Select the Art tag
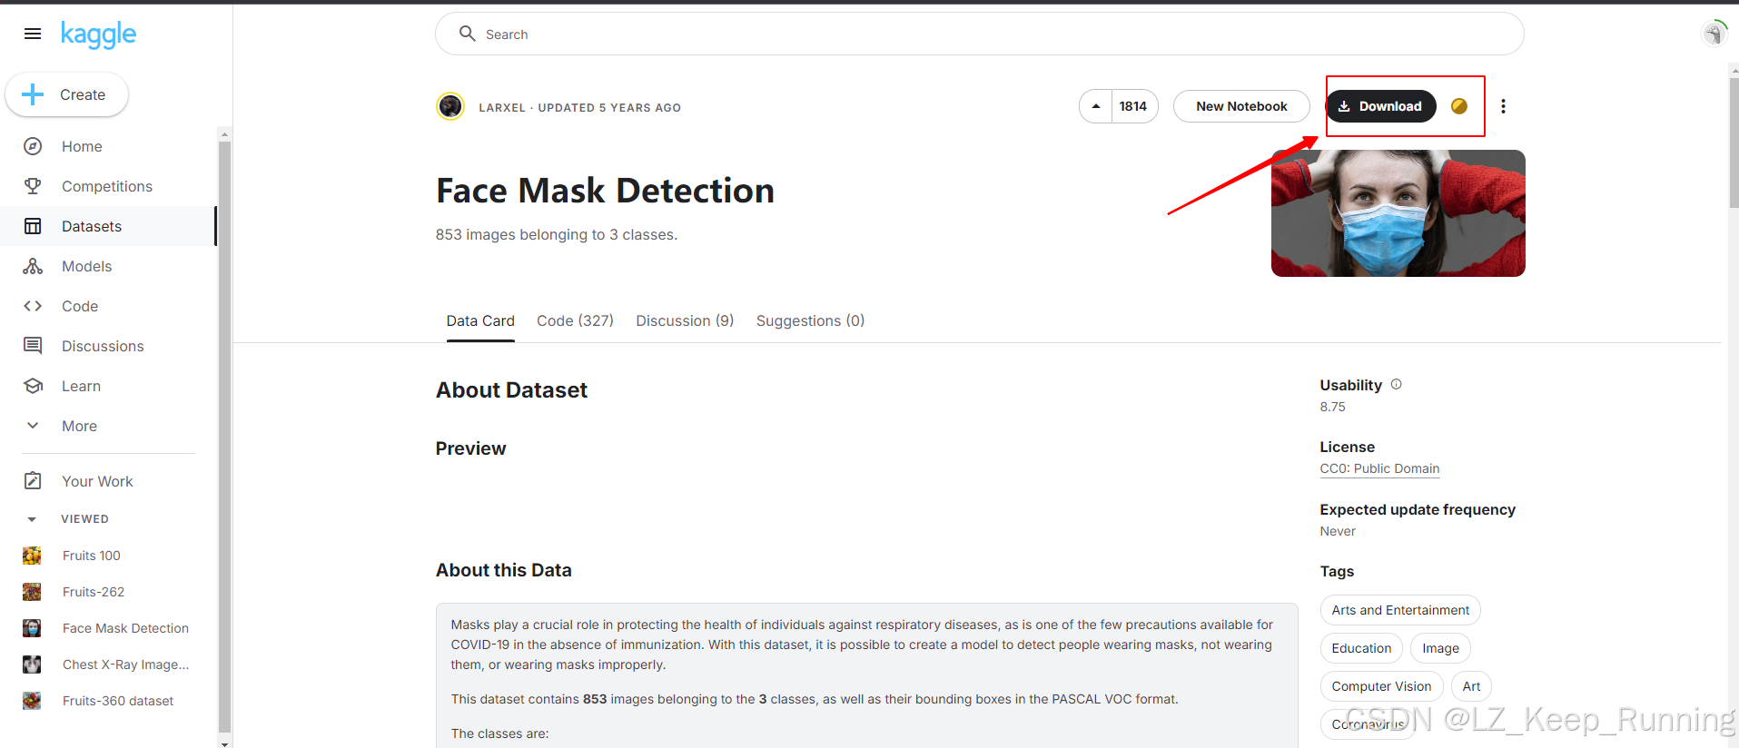Screen dimensions: 1739x748 (1471, 686)
